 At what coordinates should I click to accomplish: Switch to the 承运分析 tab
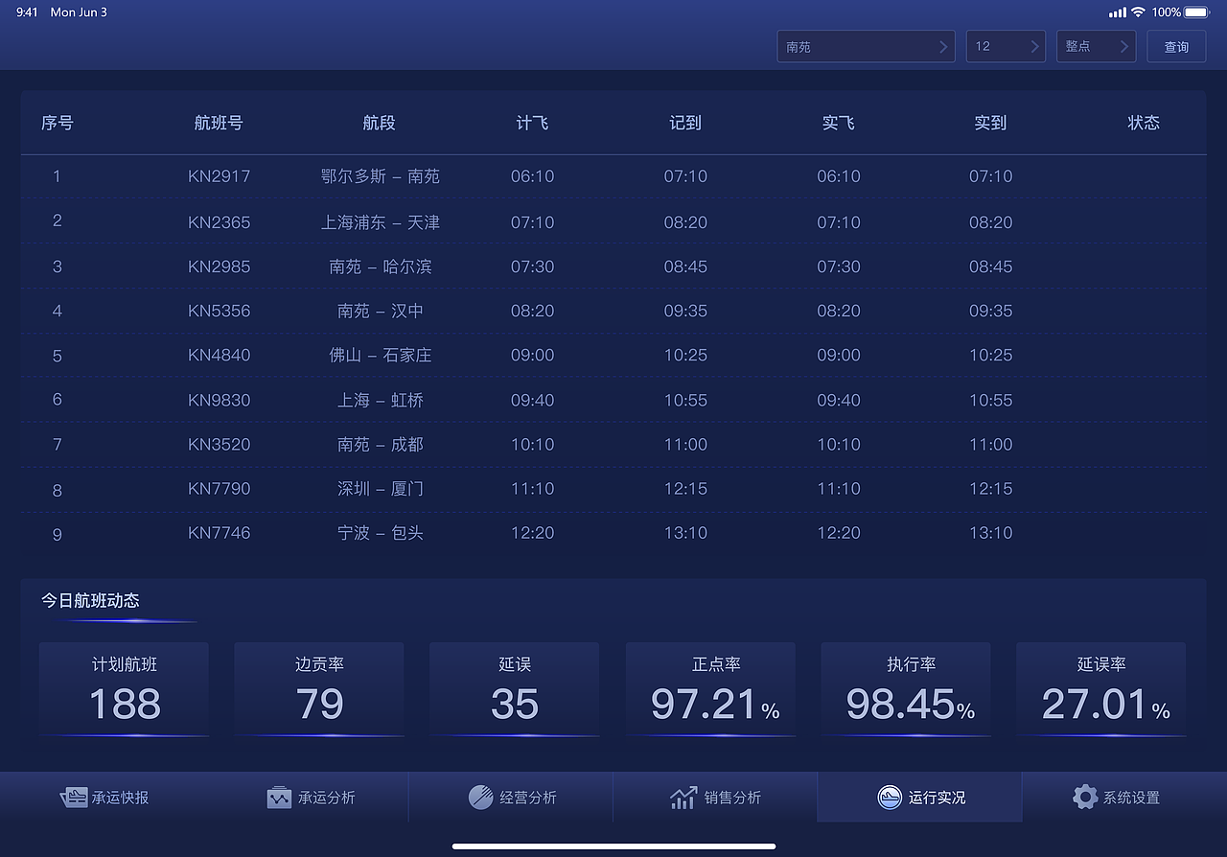[307, 797]
